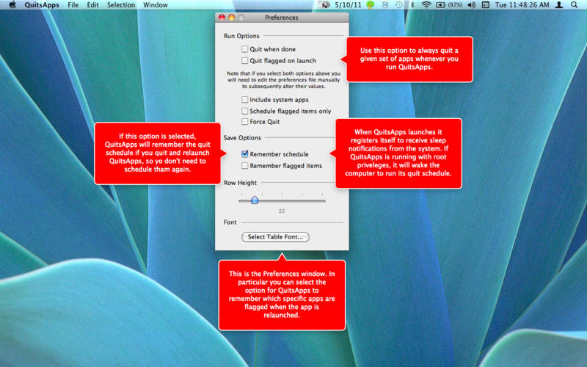The width and height of the screenshot is (587, 367).
Task: Click the light blue icon left of Time Machine
Action: tap(385, 5)
